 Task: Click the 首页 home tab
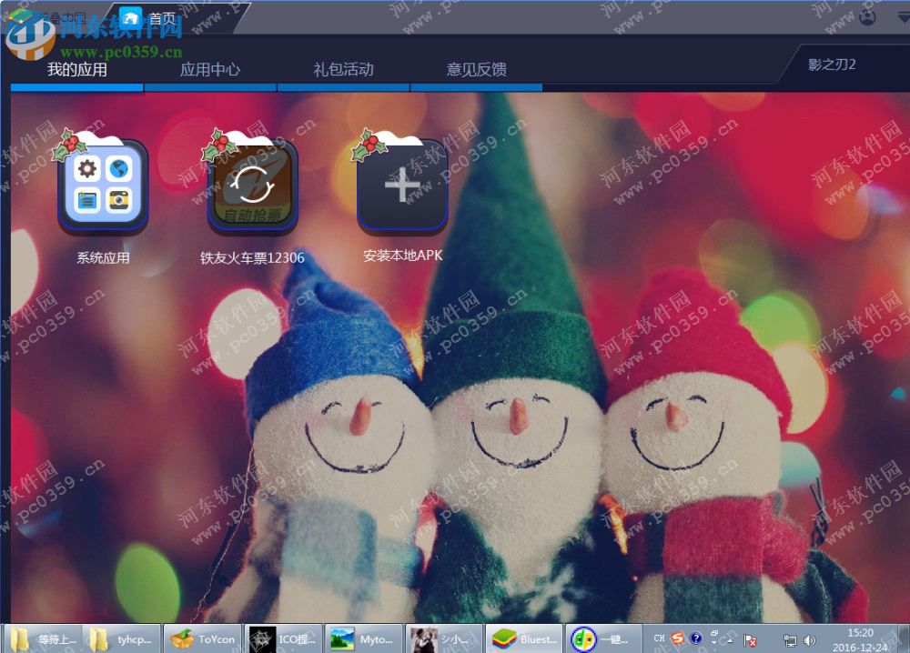pyautogui.click(x=148, y=18)
